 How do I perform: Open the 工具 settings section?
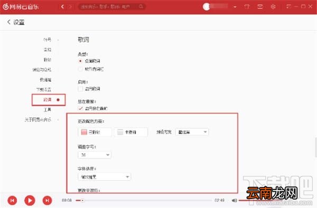click(48, 109)
